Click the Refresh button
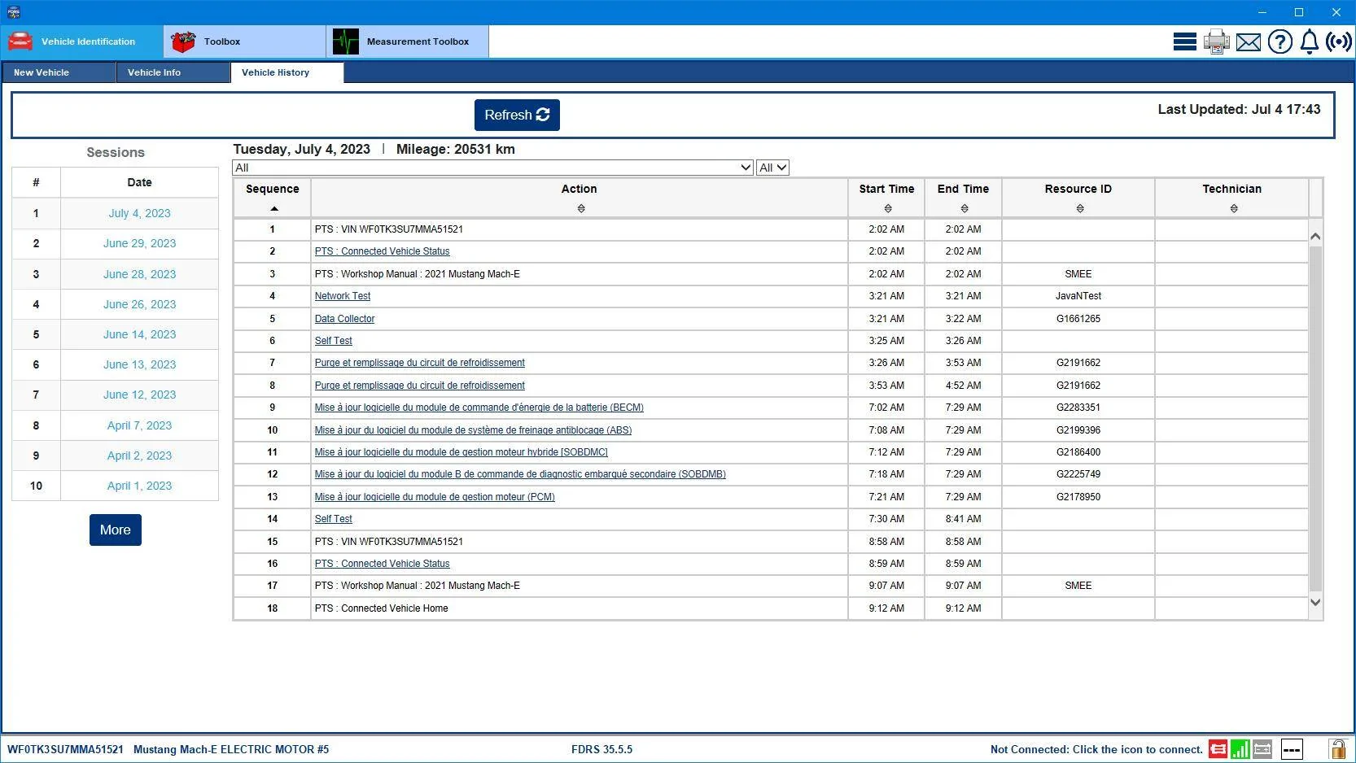The image size is (1356, 763). tap(517, 116)
